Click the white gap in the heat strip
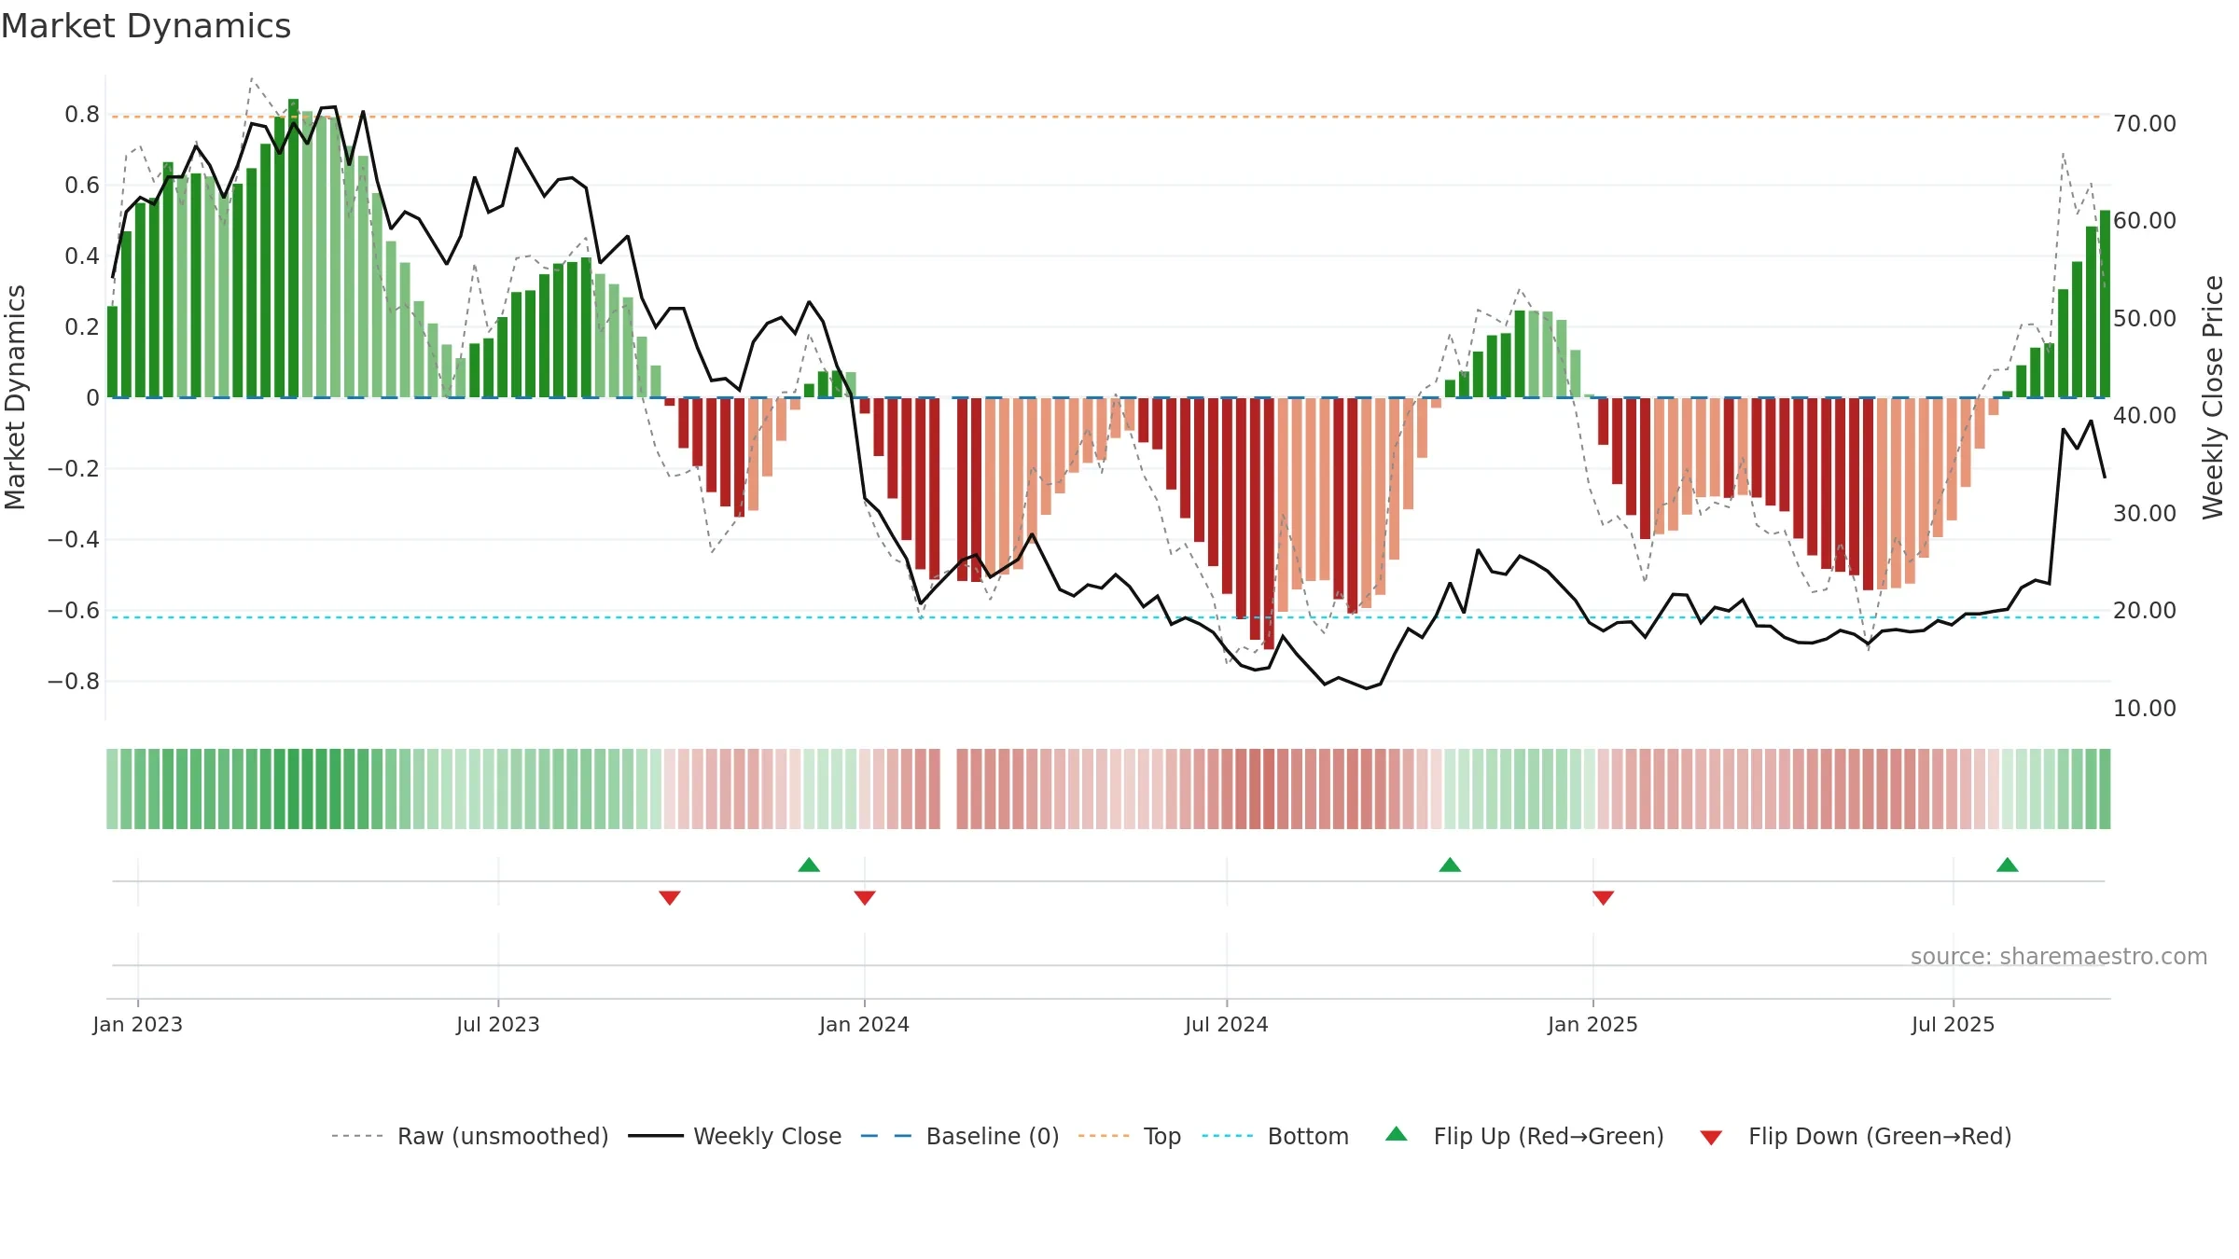The image size is (2239, 1259). pos(949,789)
